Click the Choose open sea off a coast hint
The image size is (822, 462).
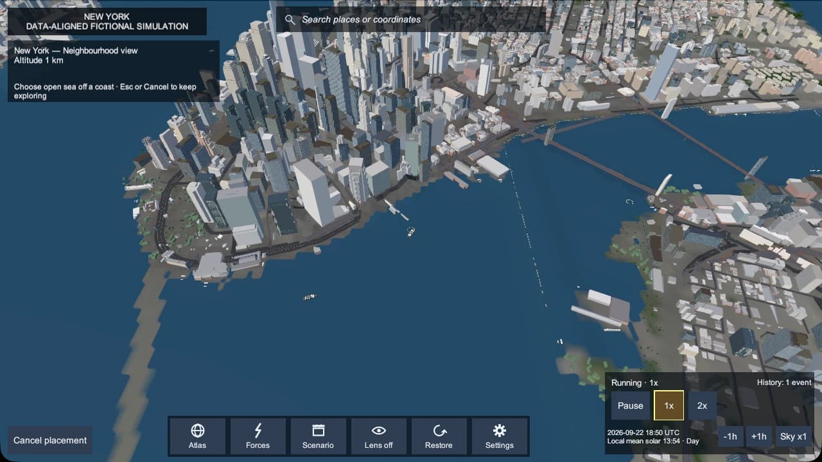pyautogui.click(x=105, y=91)
